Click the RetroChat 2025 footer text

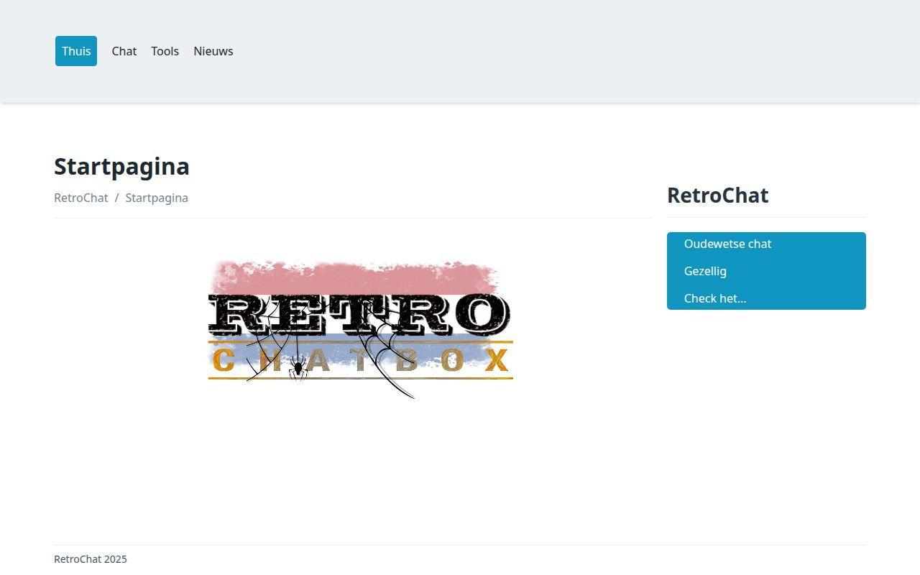tap(91, 559)
